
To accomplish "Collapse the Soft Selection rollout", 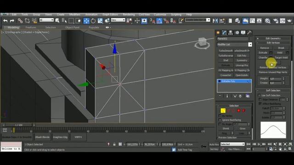I will (273, 91).
